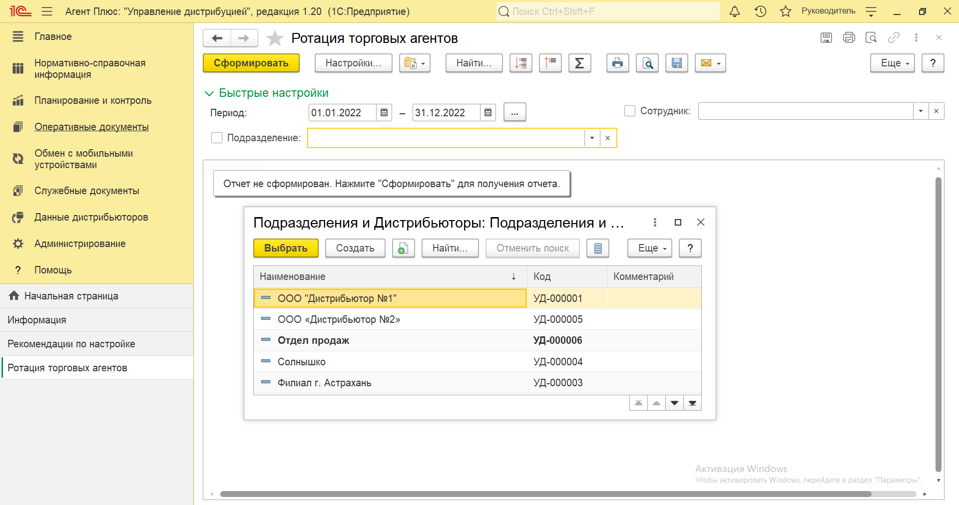Jump to first list item arrow
The image size is (959, 505).
point(638,403)
